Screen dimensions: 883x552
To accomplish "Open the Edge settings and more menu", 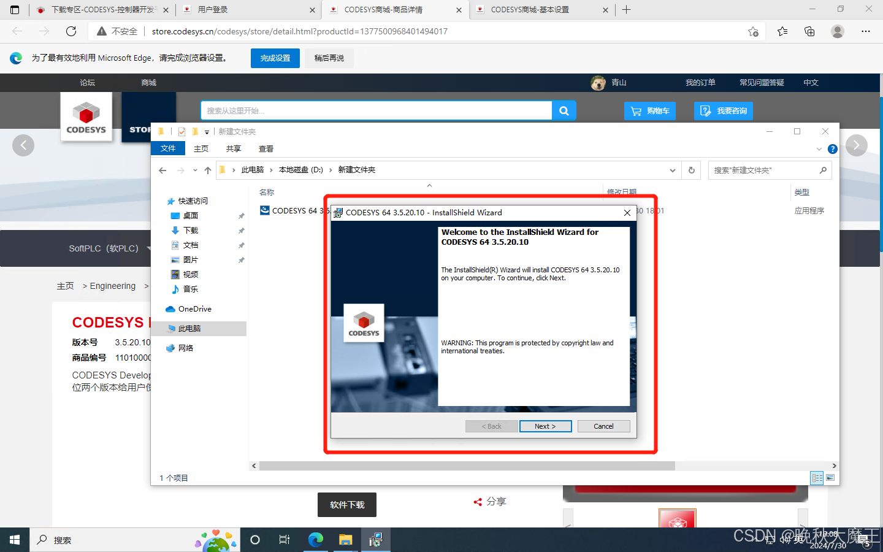I will coord(866,31).
